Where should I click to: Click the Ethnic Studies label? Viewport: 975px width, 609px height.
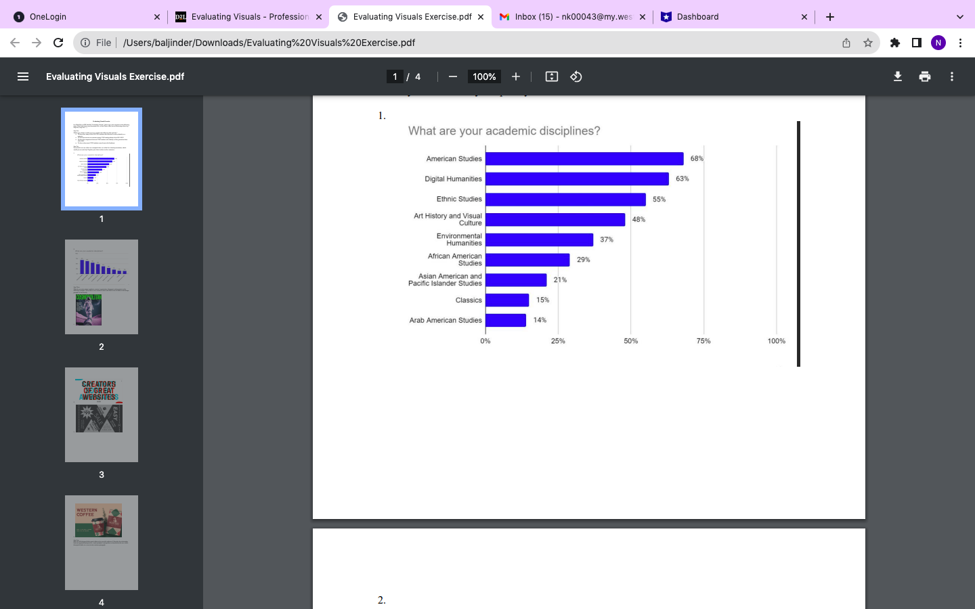(x=459, y=200)
